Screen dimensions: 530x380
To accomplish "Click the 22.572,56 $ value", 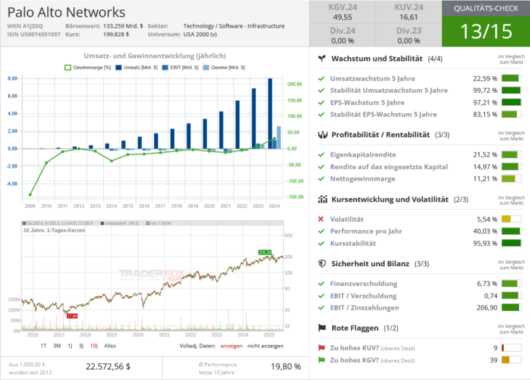I will [108, 367].
